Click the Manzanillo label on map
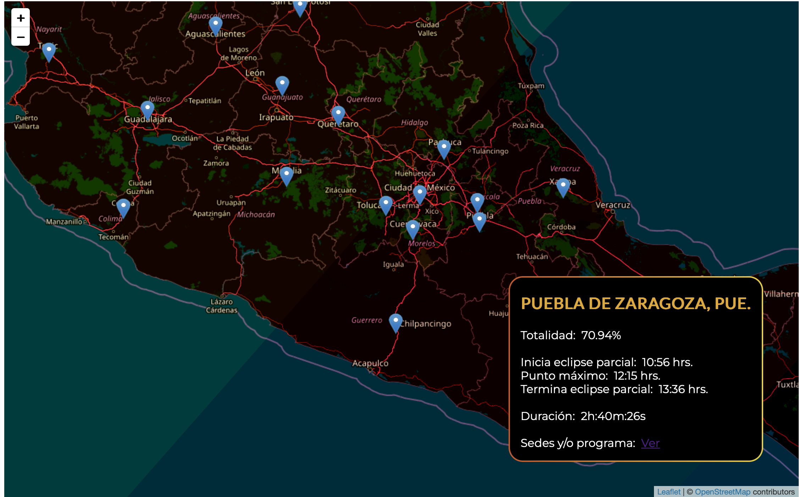Viewport: 799px width, 497px height. [x=64, y=222]
